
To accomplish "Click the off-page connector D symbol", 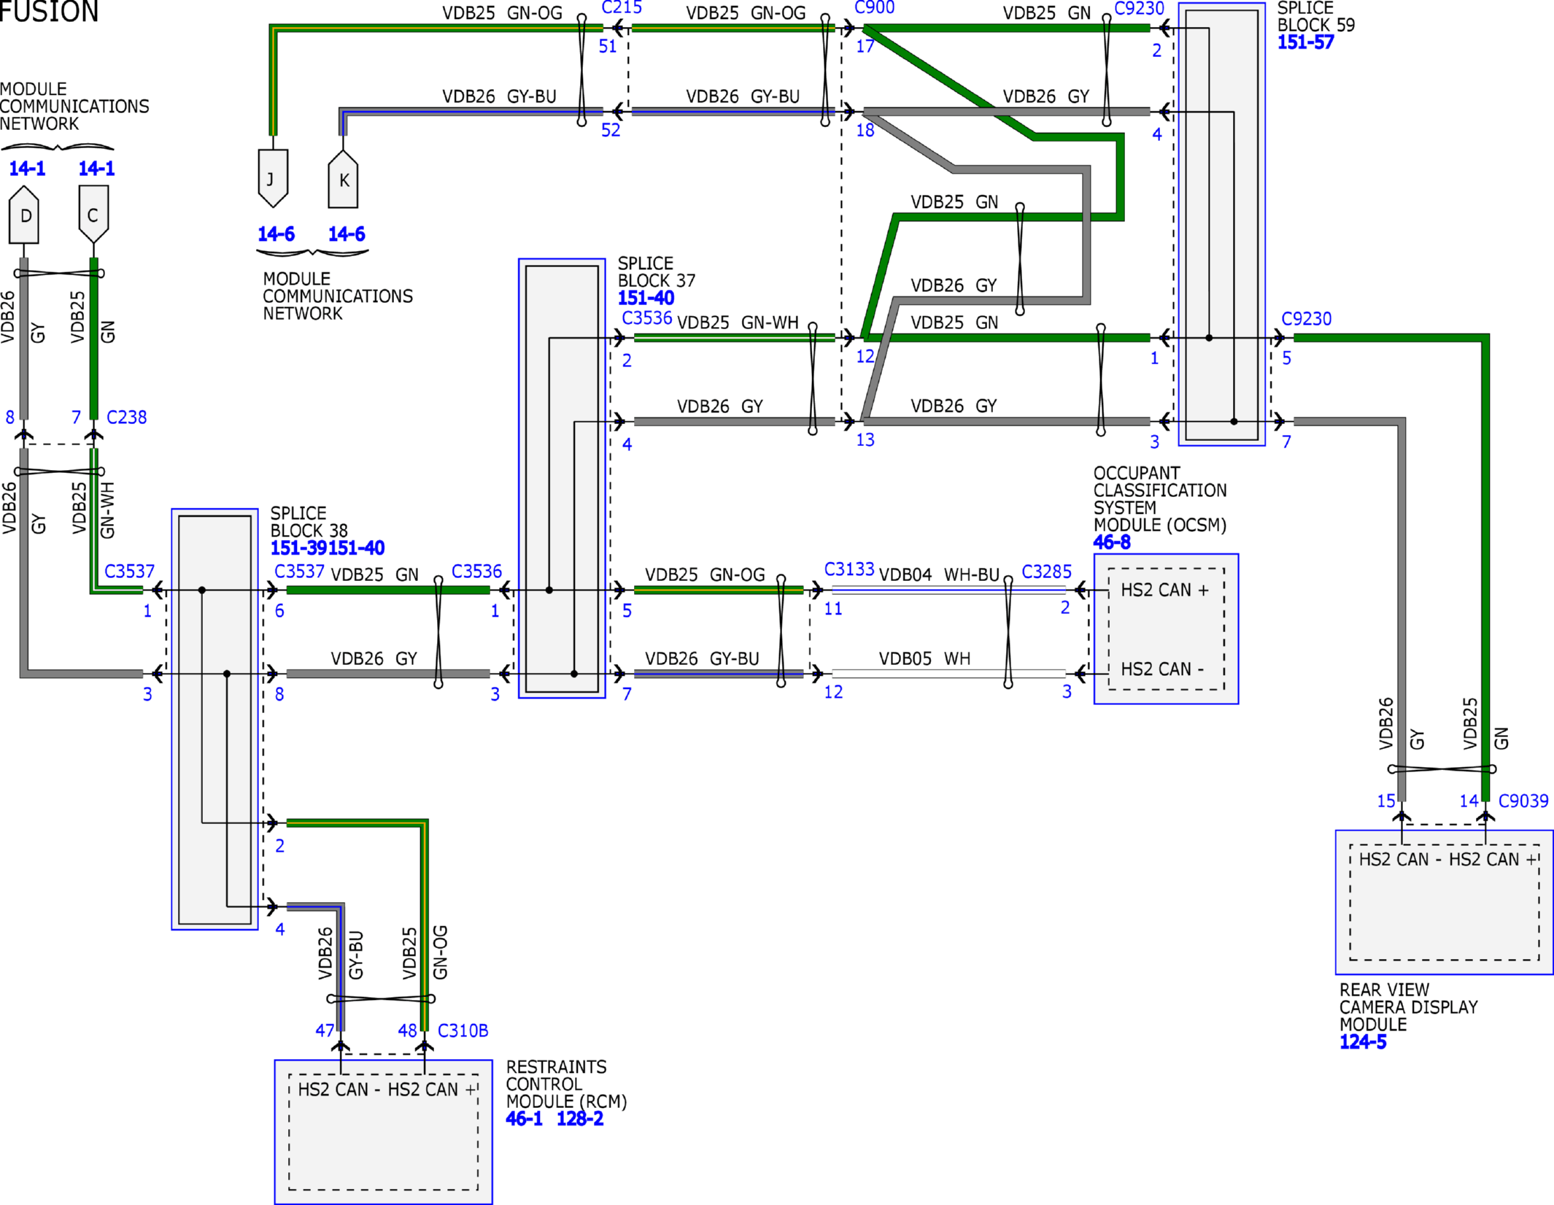I will 24,215.
